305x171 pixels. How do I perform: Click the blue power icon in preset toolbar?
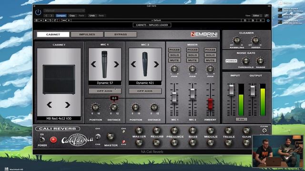[268, 20]
